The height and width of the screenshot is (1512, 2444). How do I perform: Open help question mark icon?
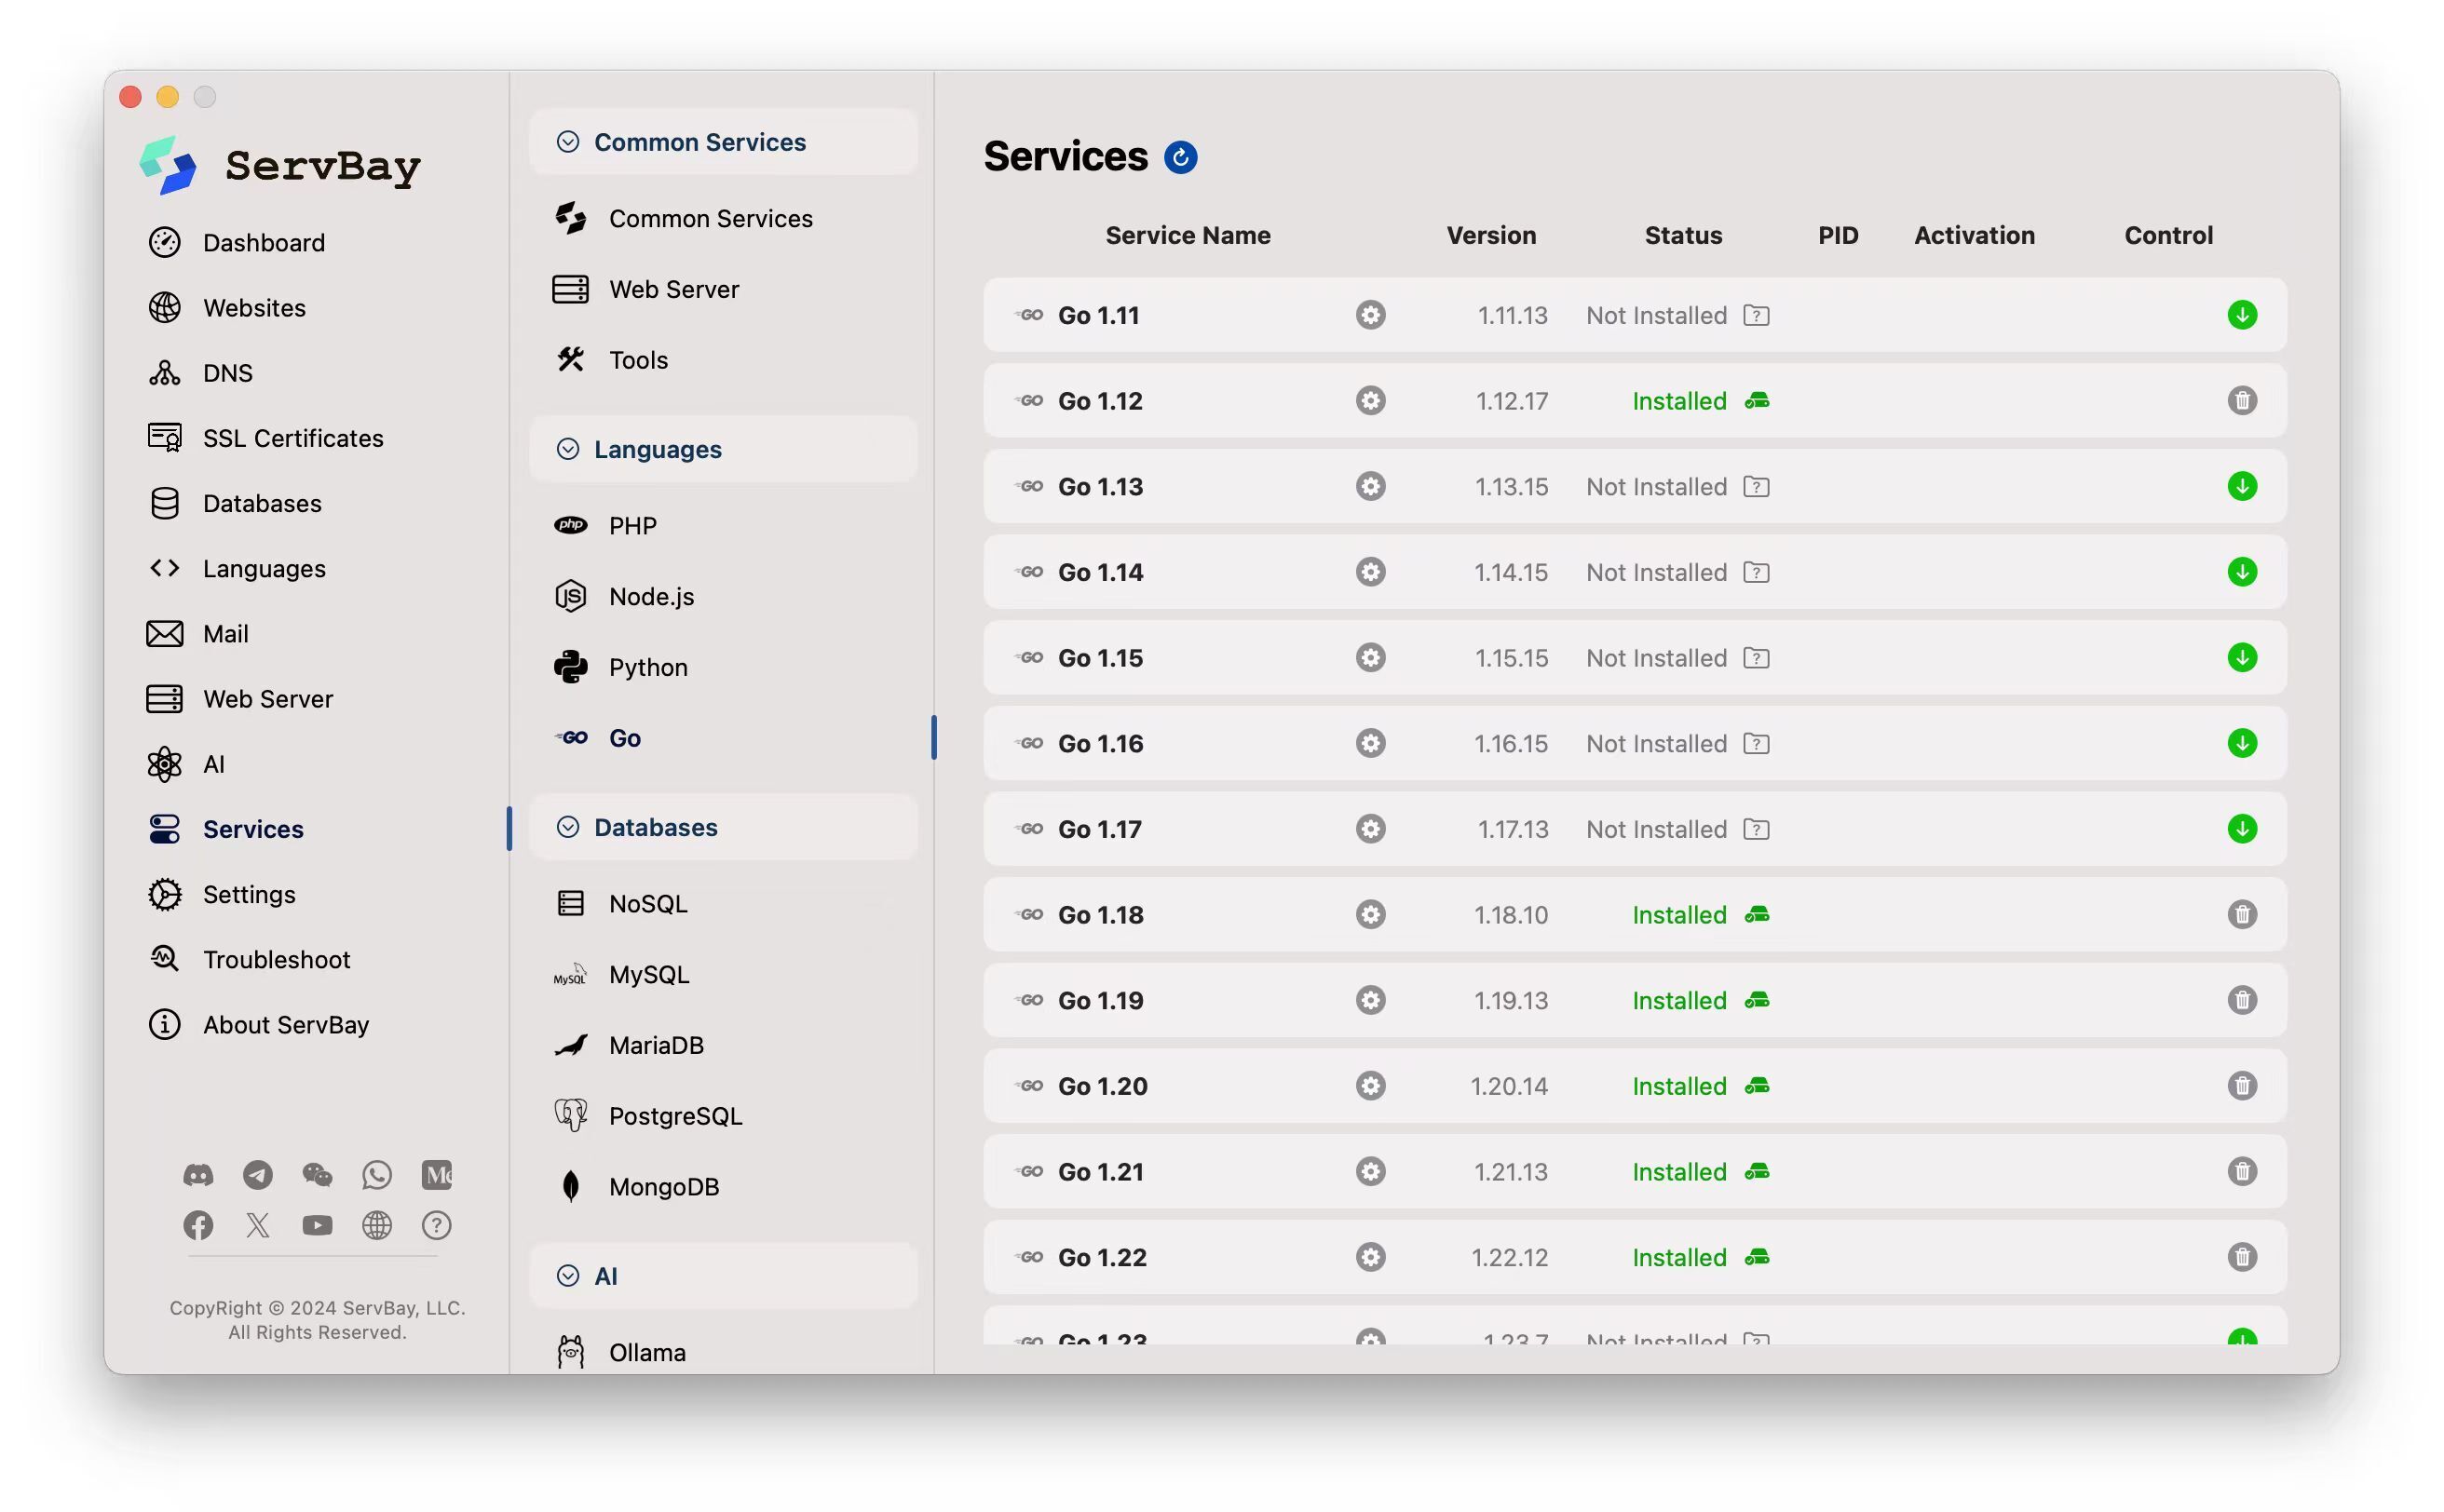tap(437, 1226)
